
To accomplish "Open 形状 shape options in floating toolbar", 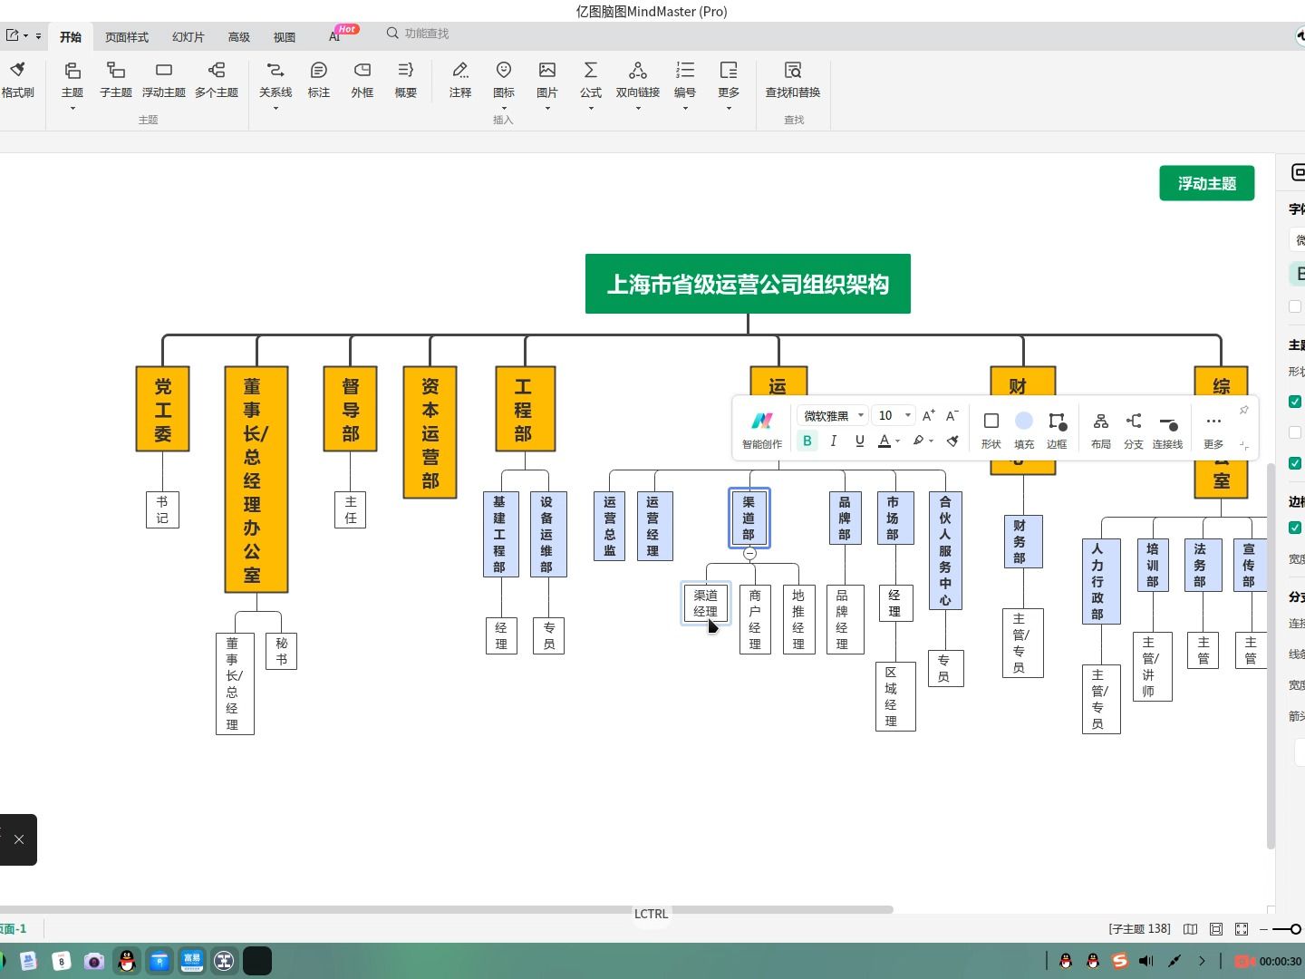I will point(991,430).
